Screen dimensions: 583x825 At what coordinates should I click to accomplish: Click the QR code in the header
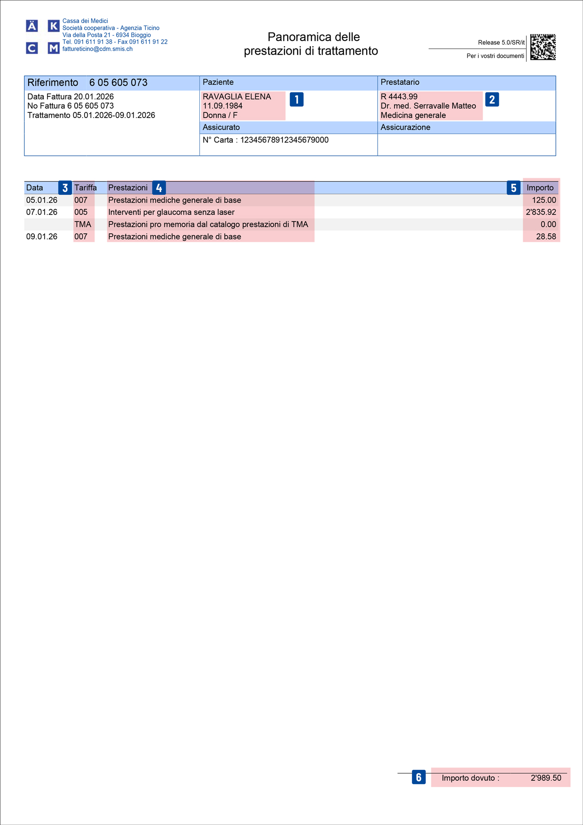pos(543,47)
